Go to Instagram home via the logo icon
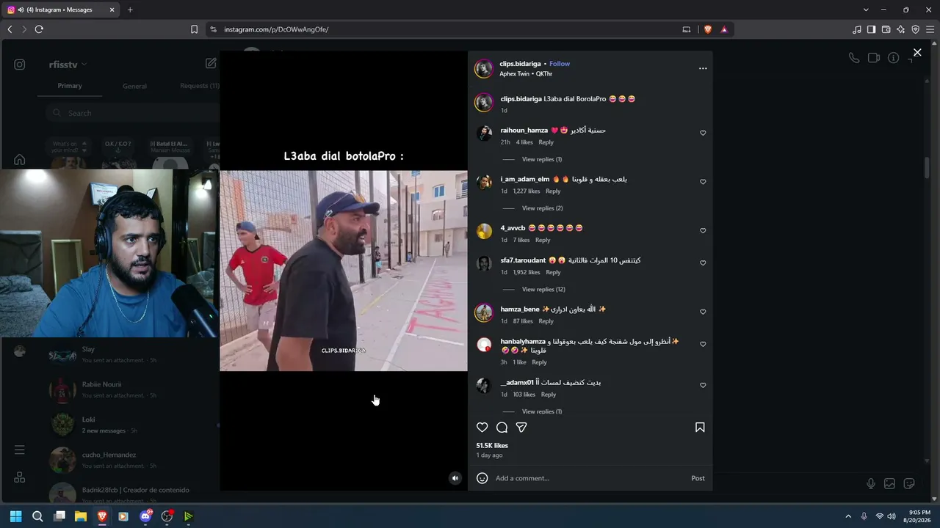This screenshot has height=528, width=940. click(x=20, y=65)
